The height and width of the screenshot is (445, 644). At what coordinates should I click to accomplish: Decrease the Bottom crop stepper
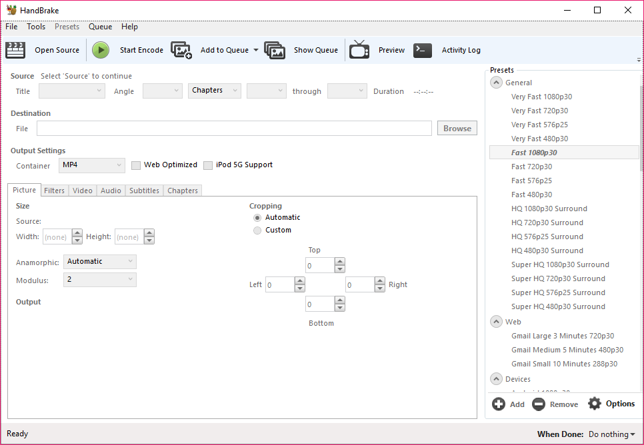(339, 308)
